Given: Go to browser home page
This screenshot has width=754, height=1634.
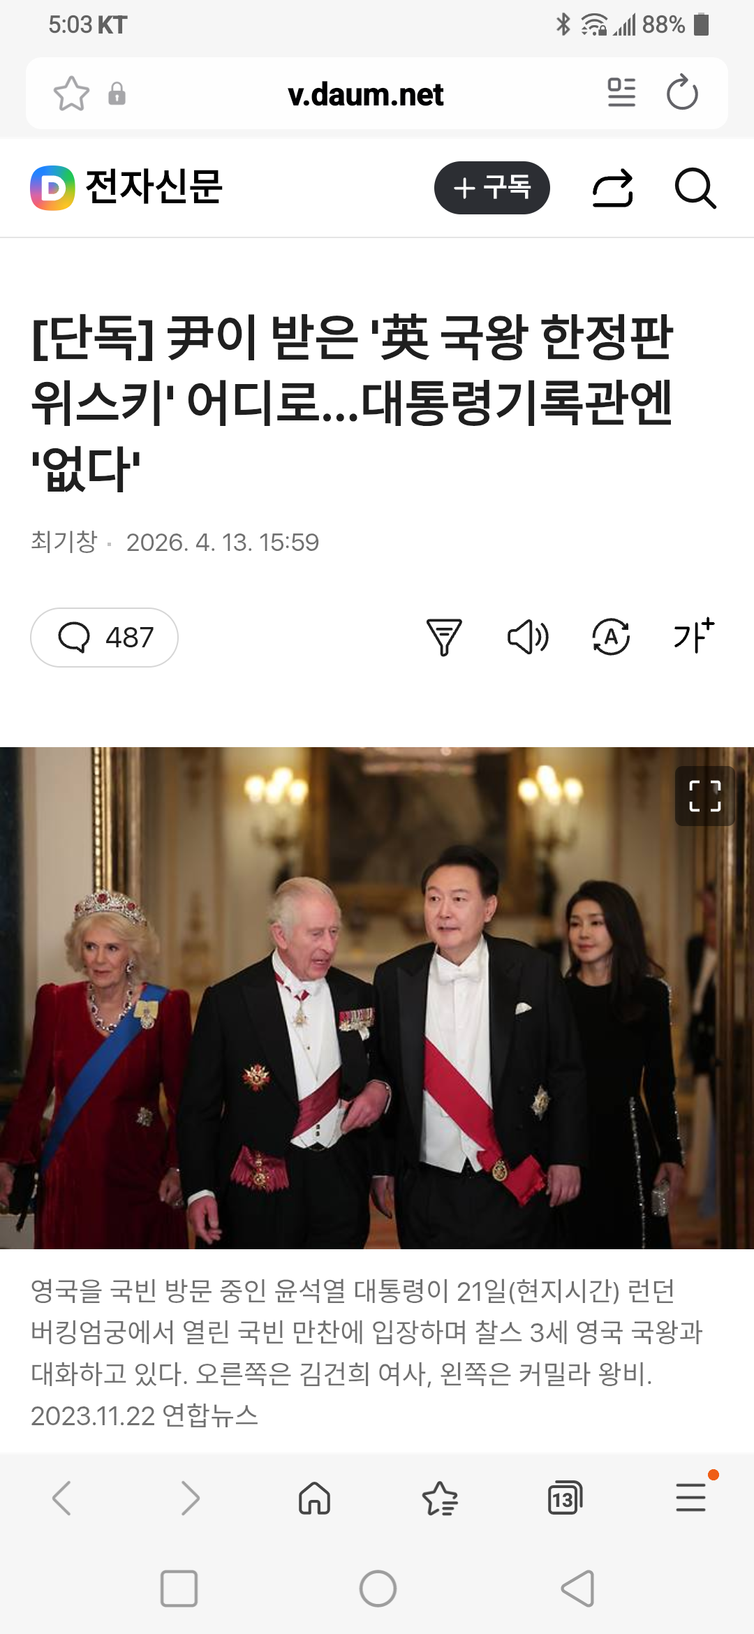Looking at the screenshot, I should pyautogui.click(x=314, y=1498).
